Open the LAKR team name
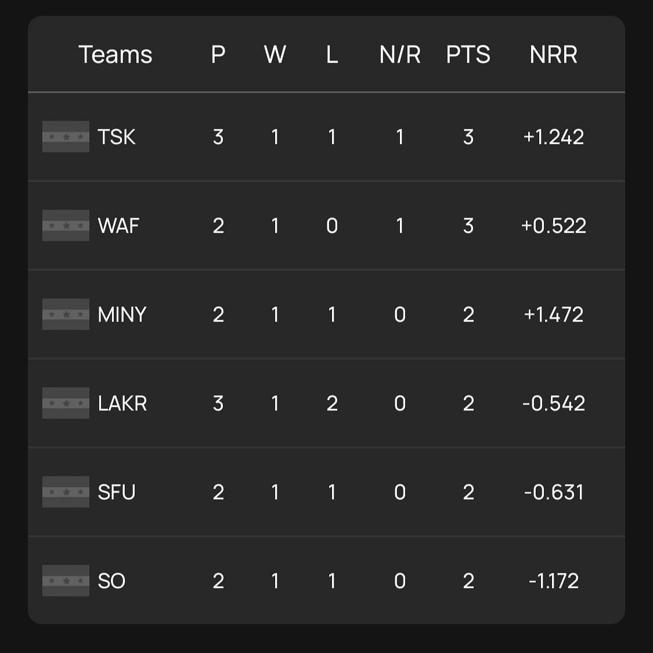This screenshot has height=653, width=653. [x=122, y=403]
